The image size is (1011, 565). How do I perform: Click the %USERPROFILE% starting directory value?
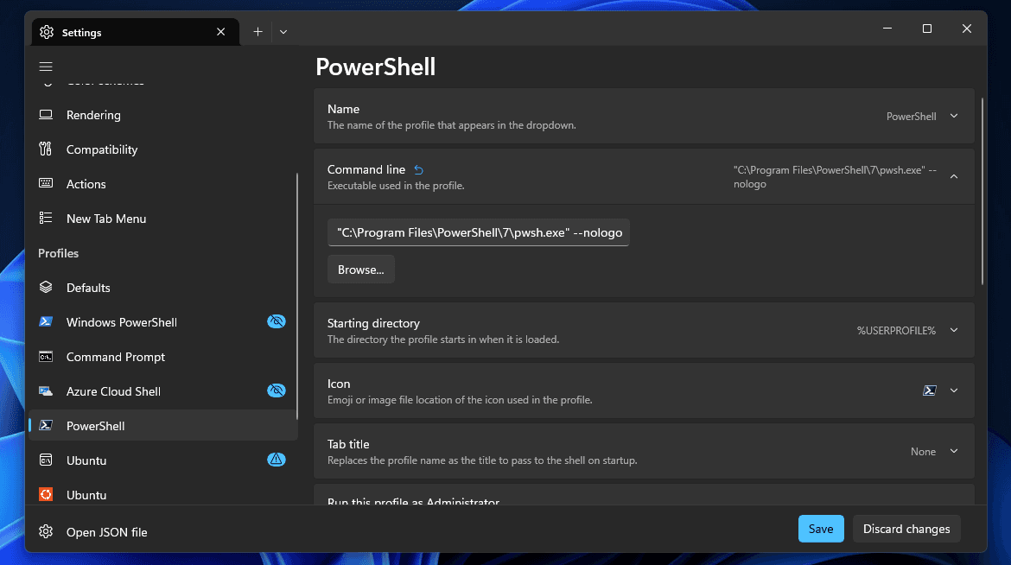click(895, 330)
